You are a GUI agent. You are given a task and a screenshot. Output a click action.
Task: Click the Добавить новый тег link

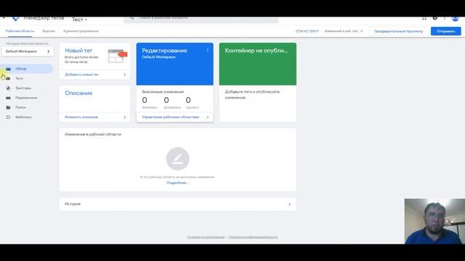[81, 75]
